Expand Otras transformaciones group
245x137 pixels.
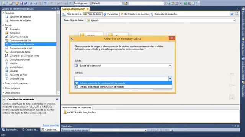click(x=3, y=83)
